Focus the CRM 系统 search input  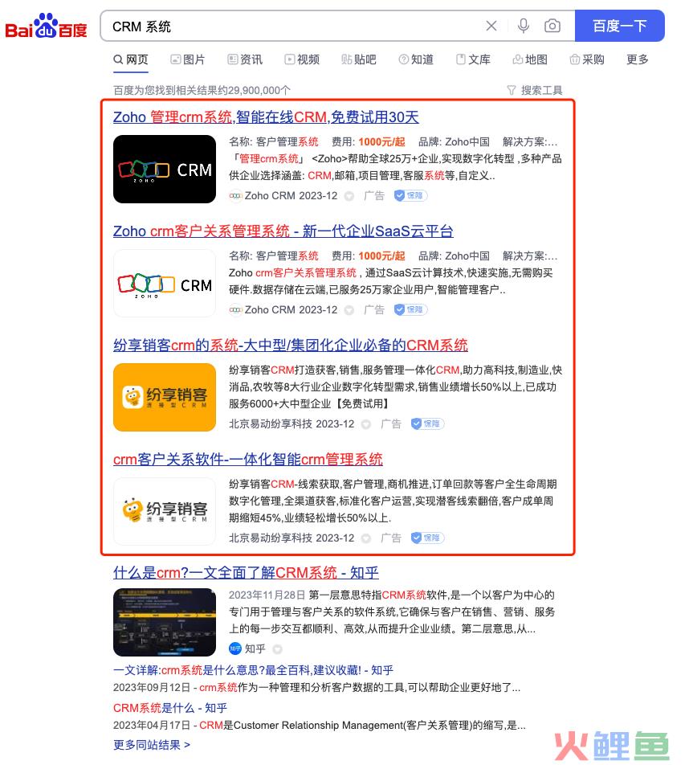coord(292,27)
